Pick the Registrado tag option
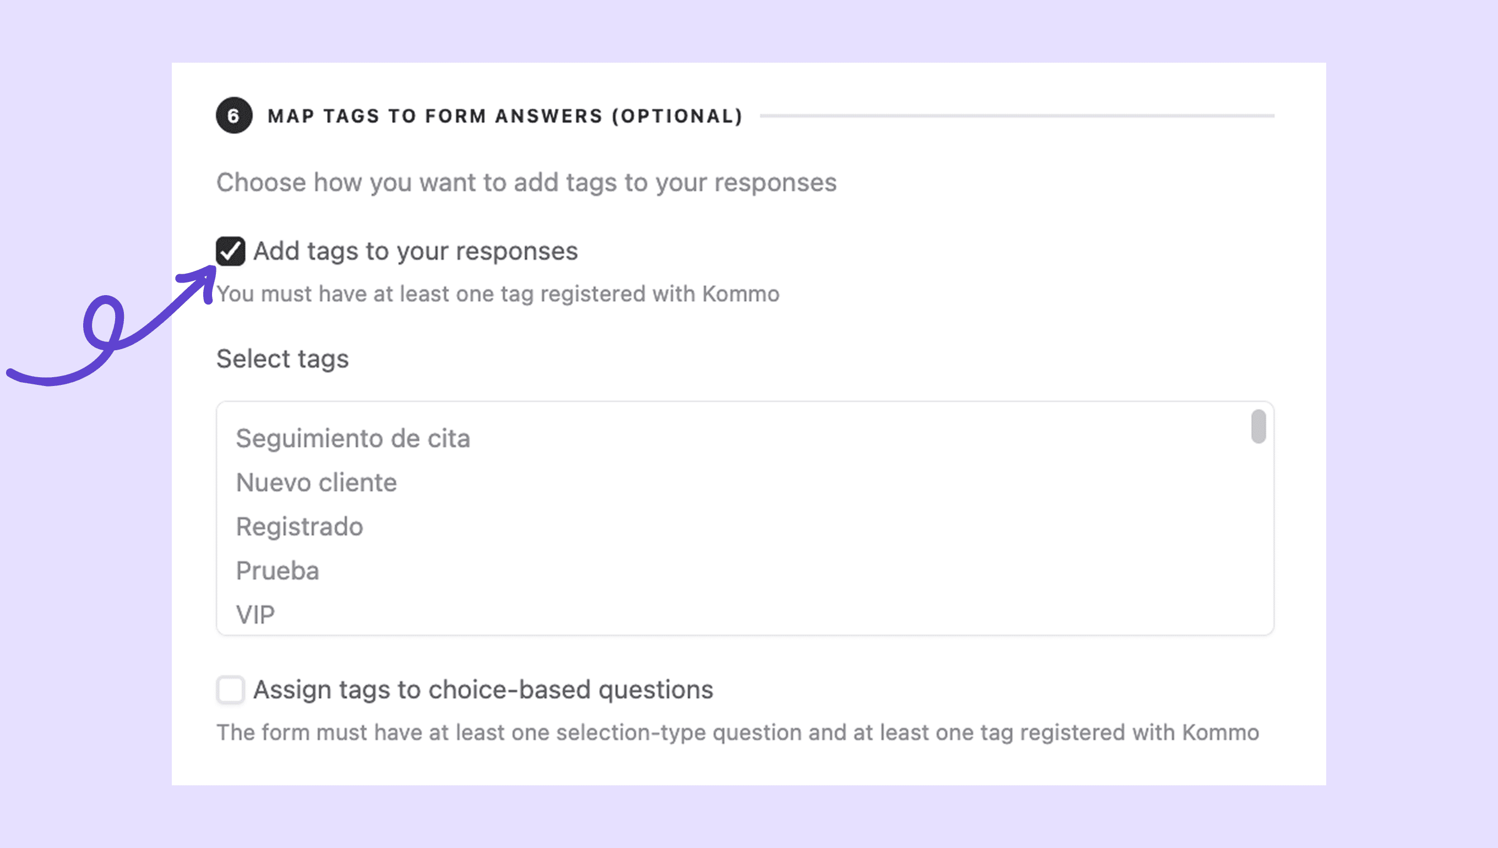Image resolution: width=1498 pixels, height=848 pixels. click(x=300, y=526)
